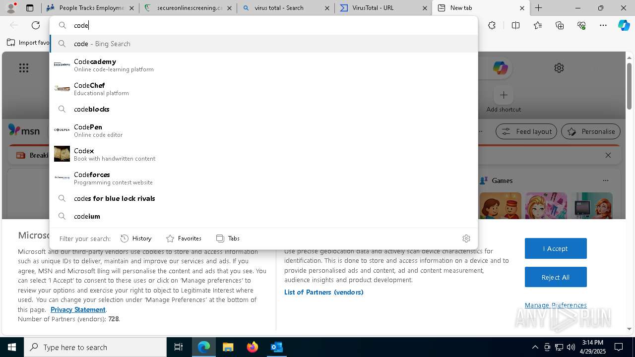The height and width of the screenshot is (357, 635).
Task: Select 'codes for blue lock rivals' suggestion
Action: 263,198
